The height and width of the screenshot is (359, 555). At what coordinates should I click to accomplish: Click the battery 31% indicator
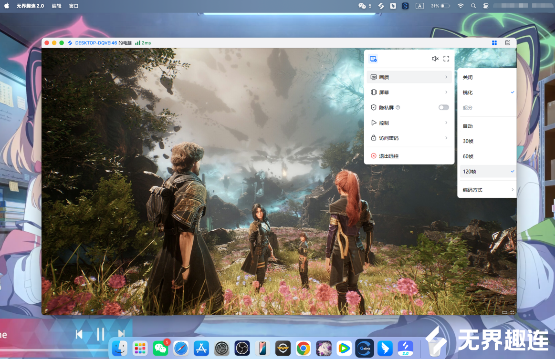pyautogui.click(x=440, y=6)
